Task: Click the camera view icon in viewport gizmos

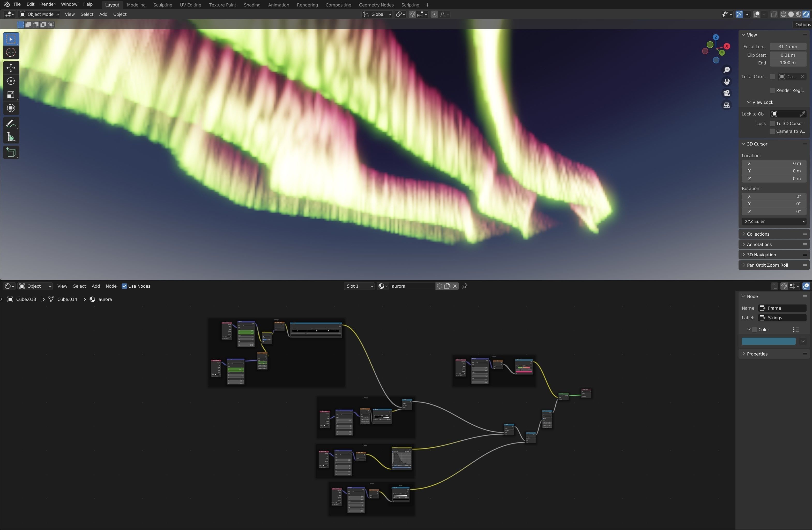Action: 727,93
